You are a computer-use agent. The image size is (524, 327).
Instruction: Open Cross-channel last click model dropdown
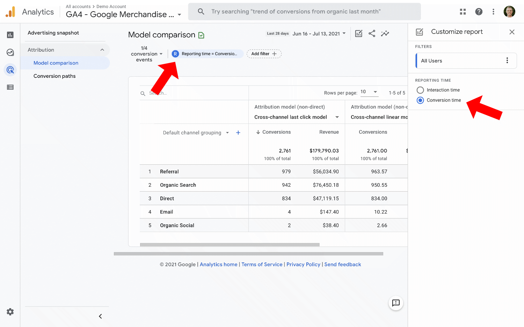coord(297,117)
